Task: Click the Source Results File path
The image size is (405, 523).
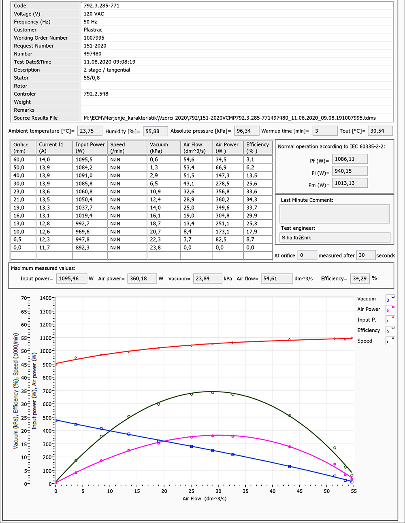Action: (x=229, y=118)
